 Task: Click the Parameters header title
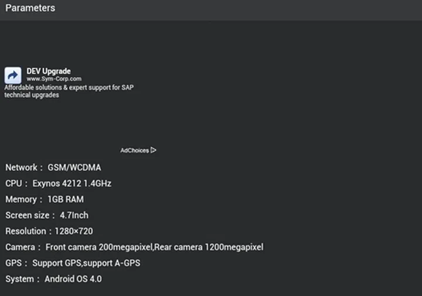[30, 8]
